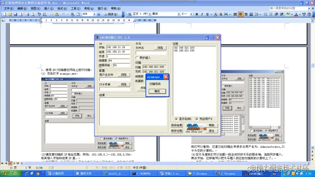The height and width of the screenshot is (177, 315).
Task: Toggle Bold formatting
Action: click(197, 14)
